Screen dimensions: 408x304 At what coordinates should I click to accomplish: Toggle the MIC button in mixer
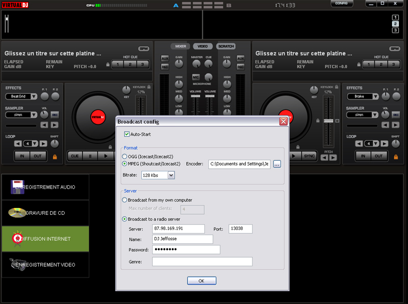click(196, 77)
